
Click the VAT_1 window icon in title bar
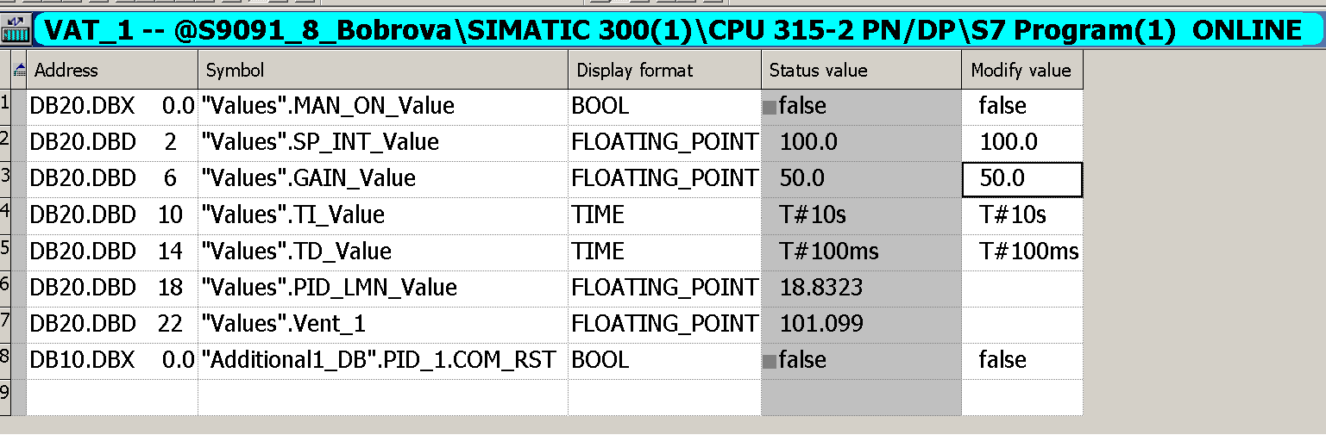coord(15,30)
